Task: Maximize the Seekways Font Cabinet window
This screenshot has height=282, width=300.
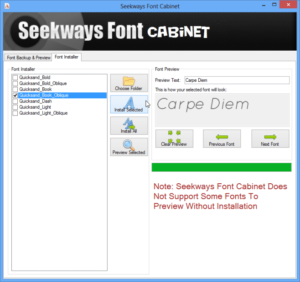Action: point(274,5)
